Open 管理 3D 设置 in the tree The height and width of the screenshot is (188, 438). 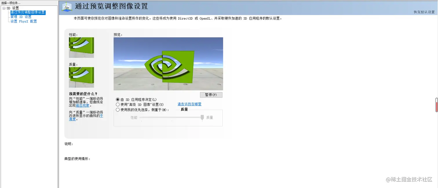[21, 17]
